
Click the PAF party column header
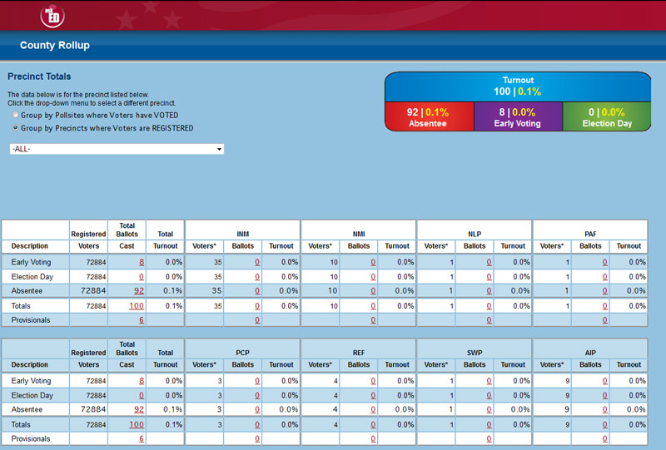(590, 234)
